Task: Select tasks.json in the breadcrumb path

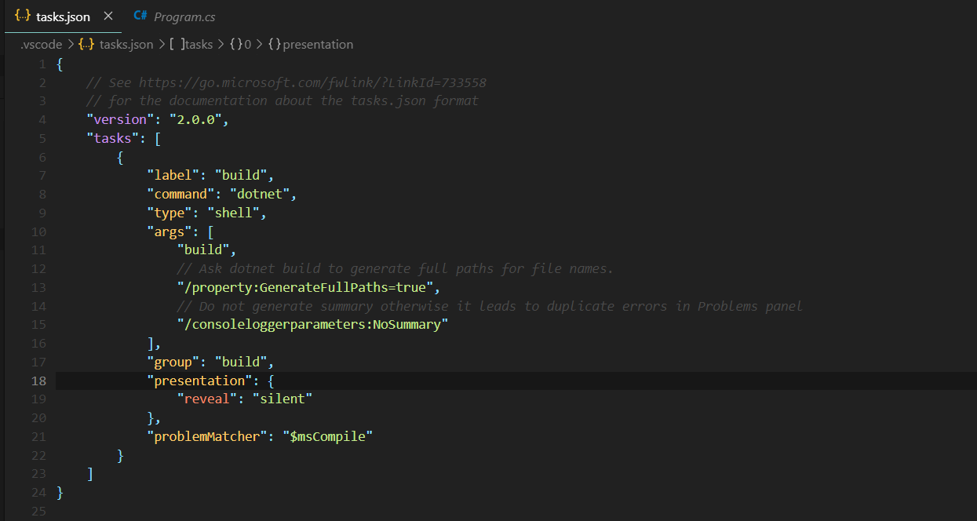Action: point(126,45)
